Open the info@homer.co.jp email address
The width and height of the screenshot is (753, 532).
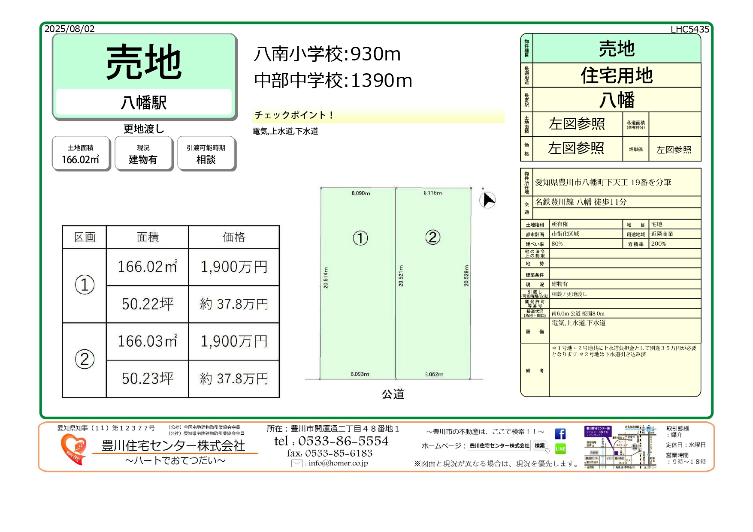point(338,463)
